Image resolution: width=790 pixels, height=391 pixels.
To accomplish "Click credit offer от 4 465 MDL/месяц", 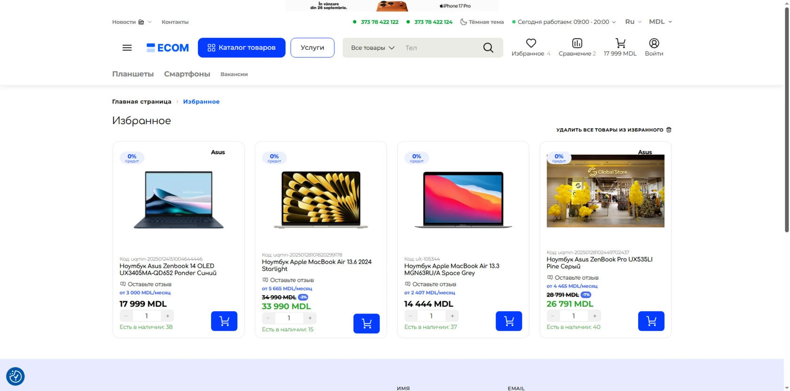I will pyautogui.click(x=572, y=286).
